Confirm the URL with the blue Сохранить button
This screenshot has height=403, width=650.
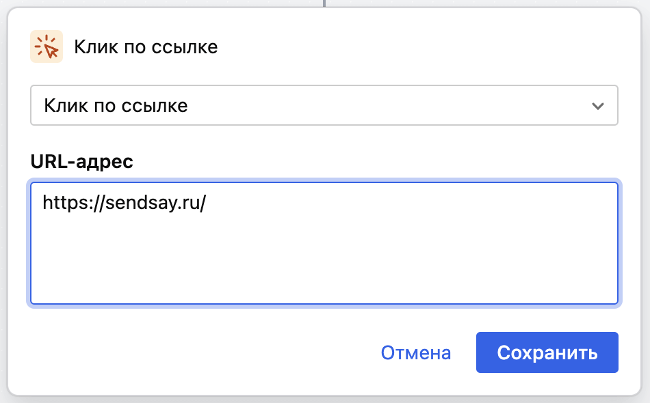547,352
